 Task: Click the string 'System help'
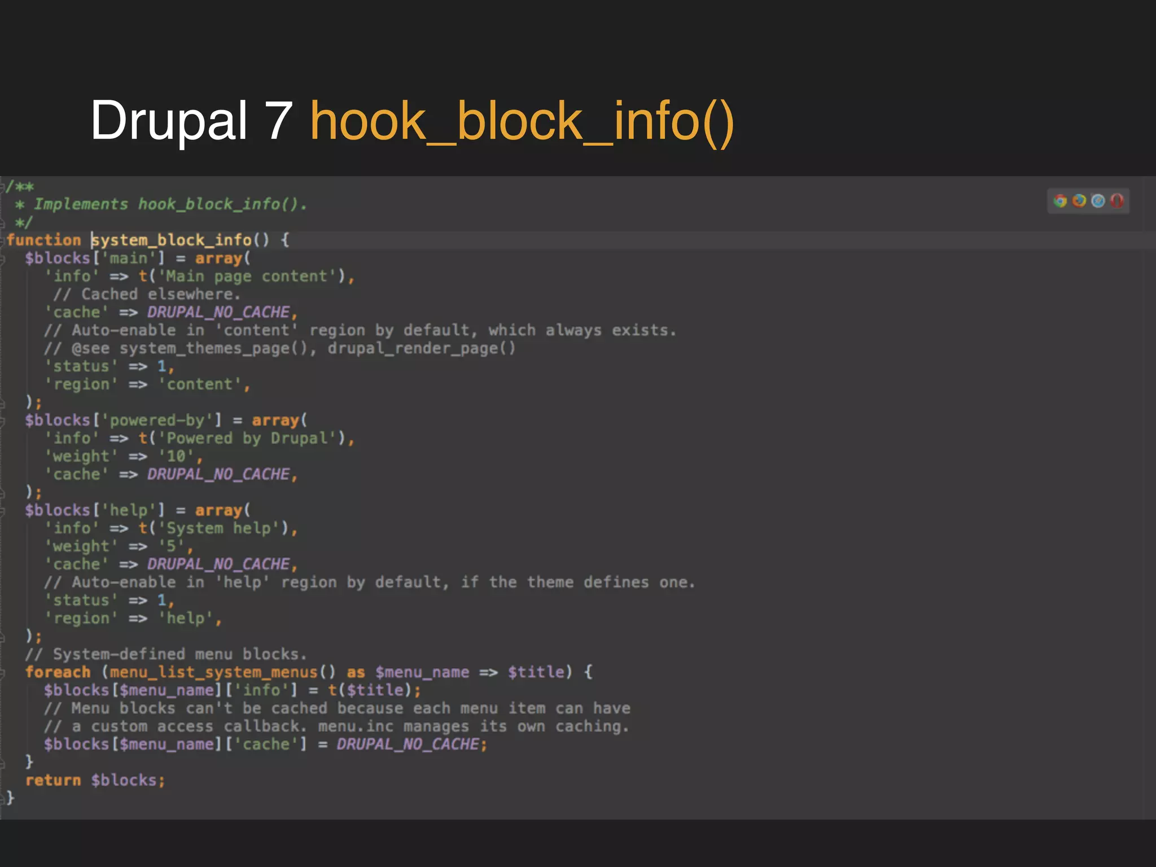coord(218,529)
